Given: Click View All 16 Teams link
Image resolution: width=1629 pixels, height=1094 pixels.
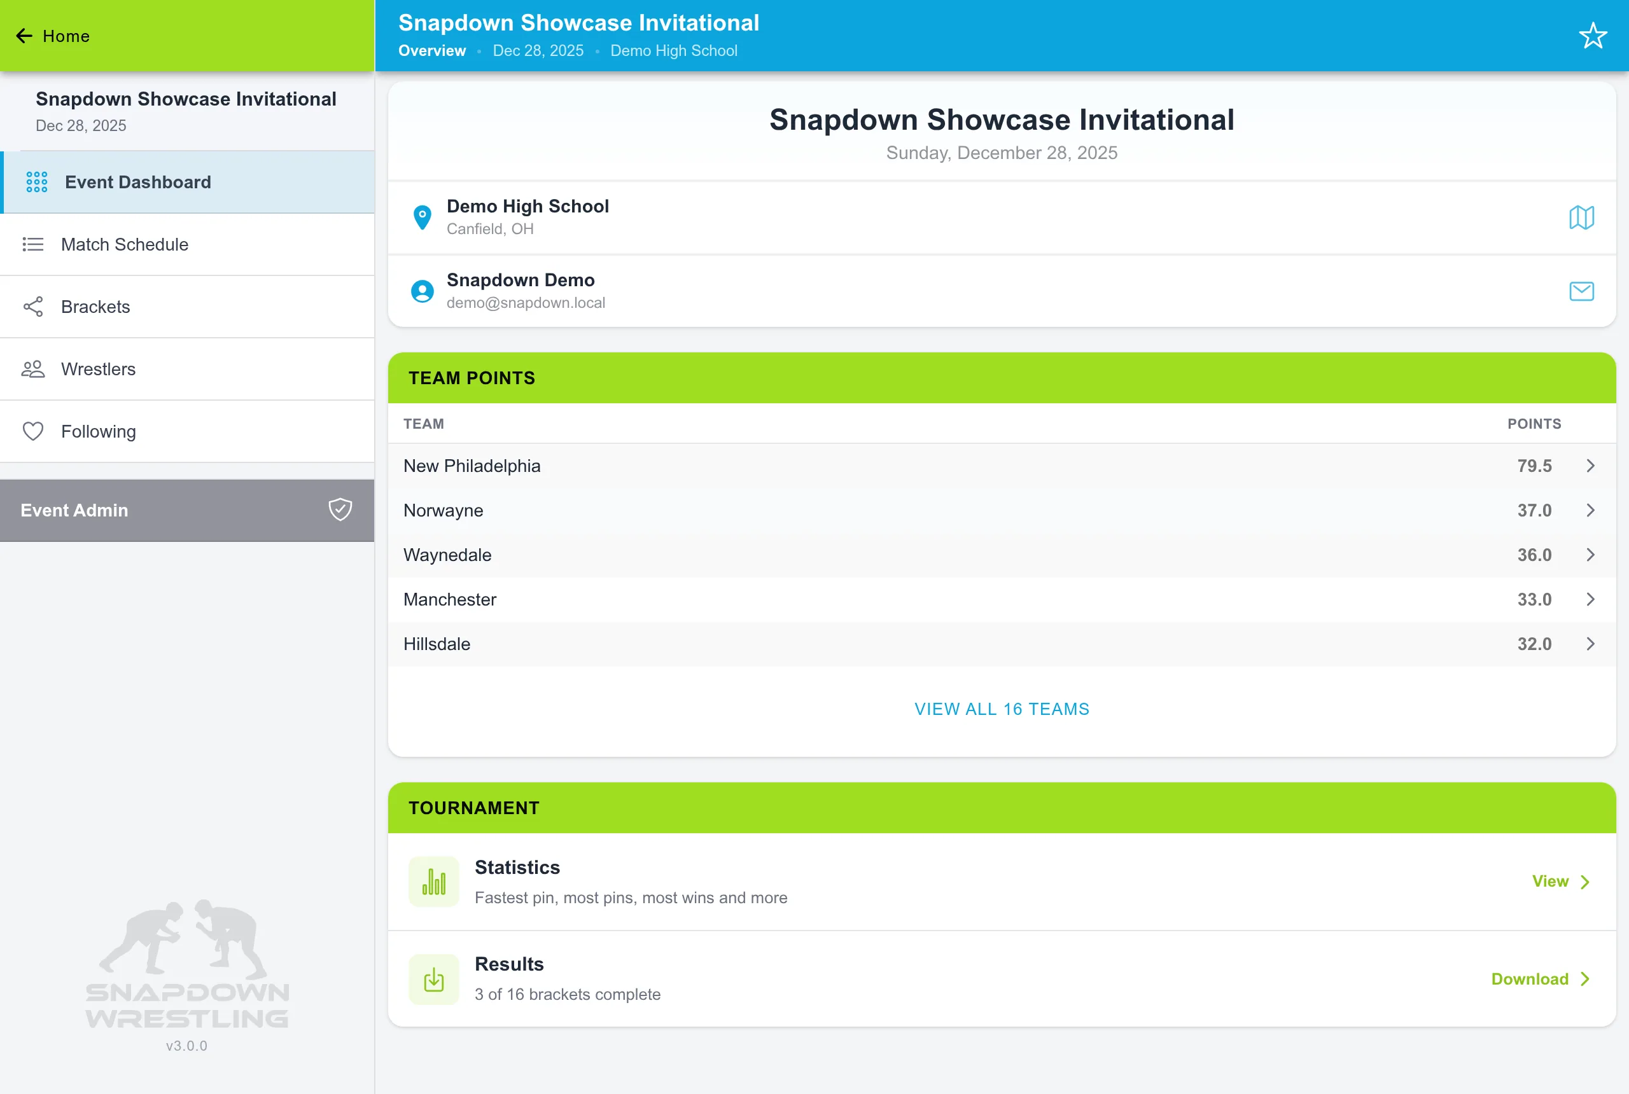Looking at the screenshot, I should (x=1002, y=709).
